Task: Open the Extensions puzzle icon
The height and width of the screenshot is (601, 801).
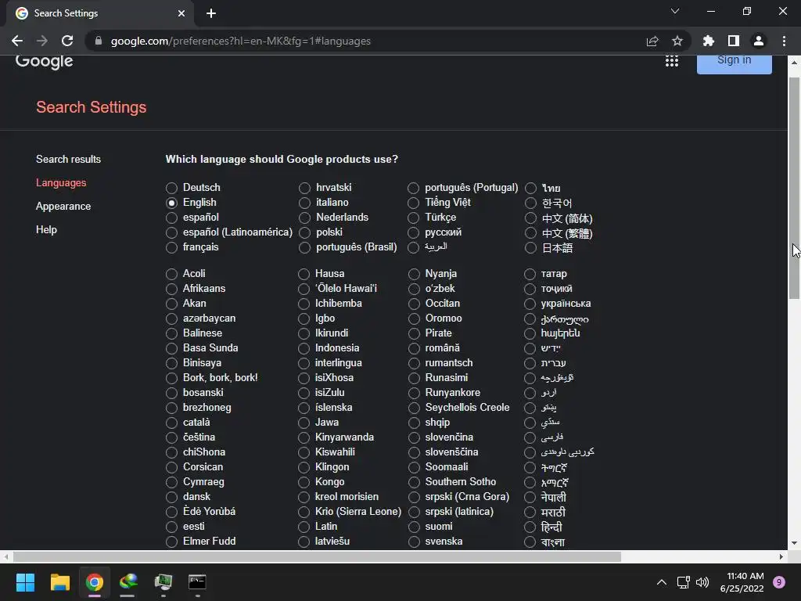Action: pyautogui.click(x=709, y=41)
